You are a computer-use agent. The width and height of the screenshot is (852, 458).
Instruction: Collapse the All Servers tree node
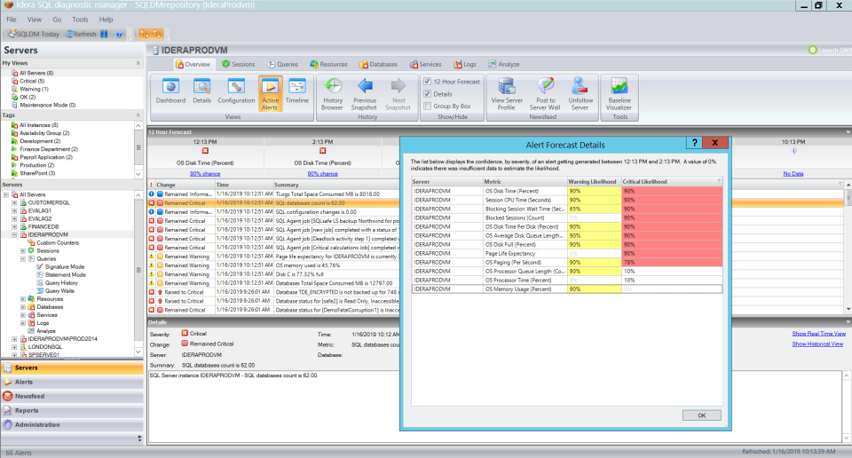coord(6,194)
